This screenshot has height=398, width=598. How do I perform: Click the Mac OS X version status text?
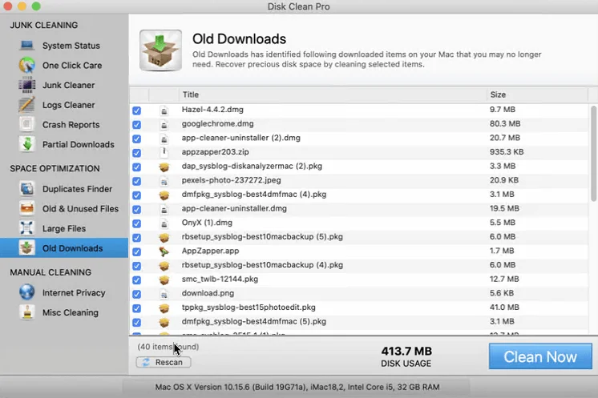point(297,387)
